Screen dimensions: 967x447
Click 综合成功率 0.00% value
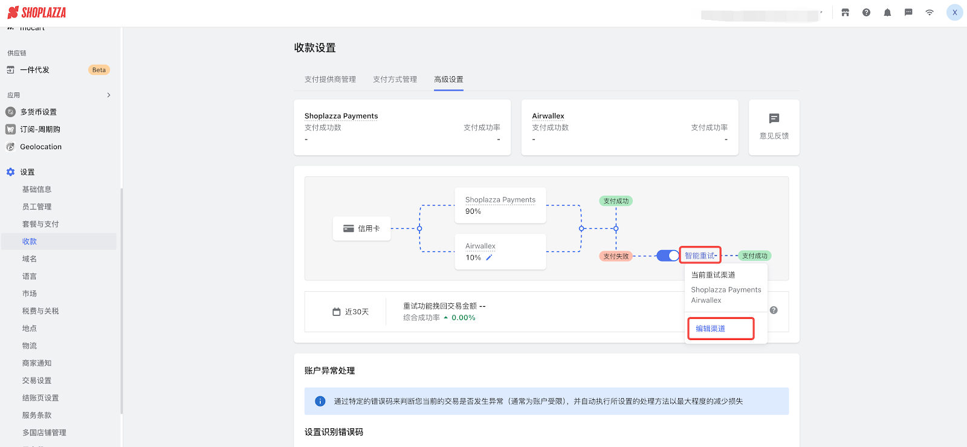[464, 318]
